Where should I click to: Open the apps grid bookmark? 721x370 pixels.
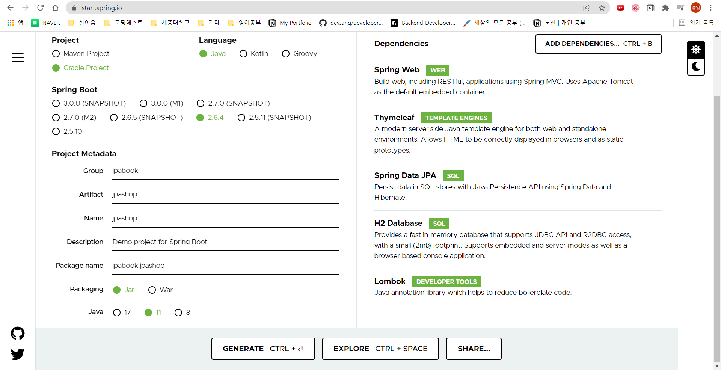(x=15, y=23)
